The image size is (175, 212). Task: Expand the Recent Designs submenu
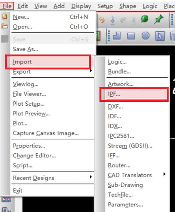[52, 178]
